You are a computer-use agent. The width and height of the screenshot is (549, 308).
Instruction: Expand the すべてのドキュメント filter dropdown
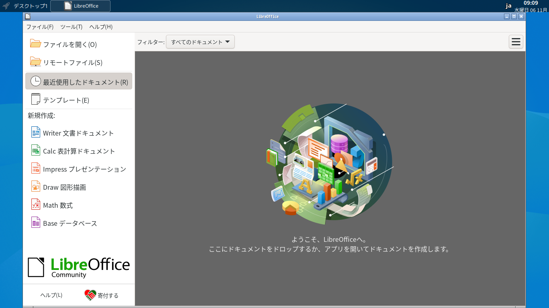(x=200, y=42)
